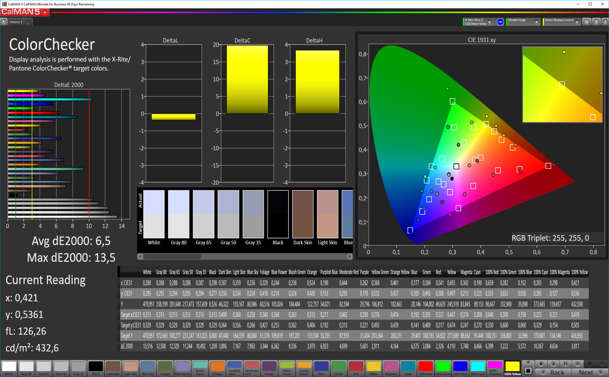609x377 pixels.
Task: Click the play read series button
Action: coord(553,364)
